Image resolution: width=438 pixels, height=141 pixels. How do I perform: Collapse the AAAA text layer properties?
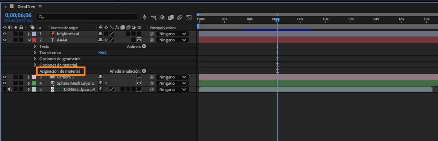[x=29, y=40]
